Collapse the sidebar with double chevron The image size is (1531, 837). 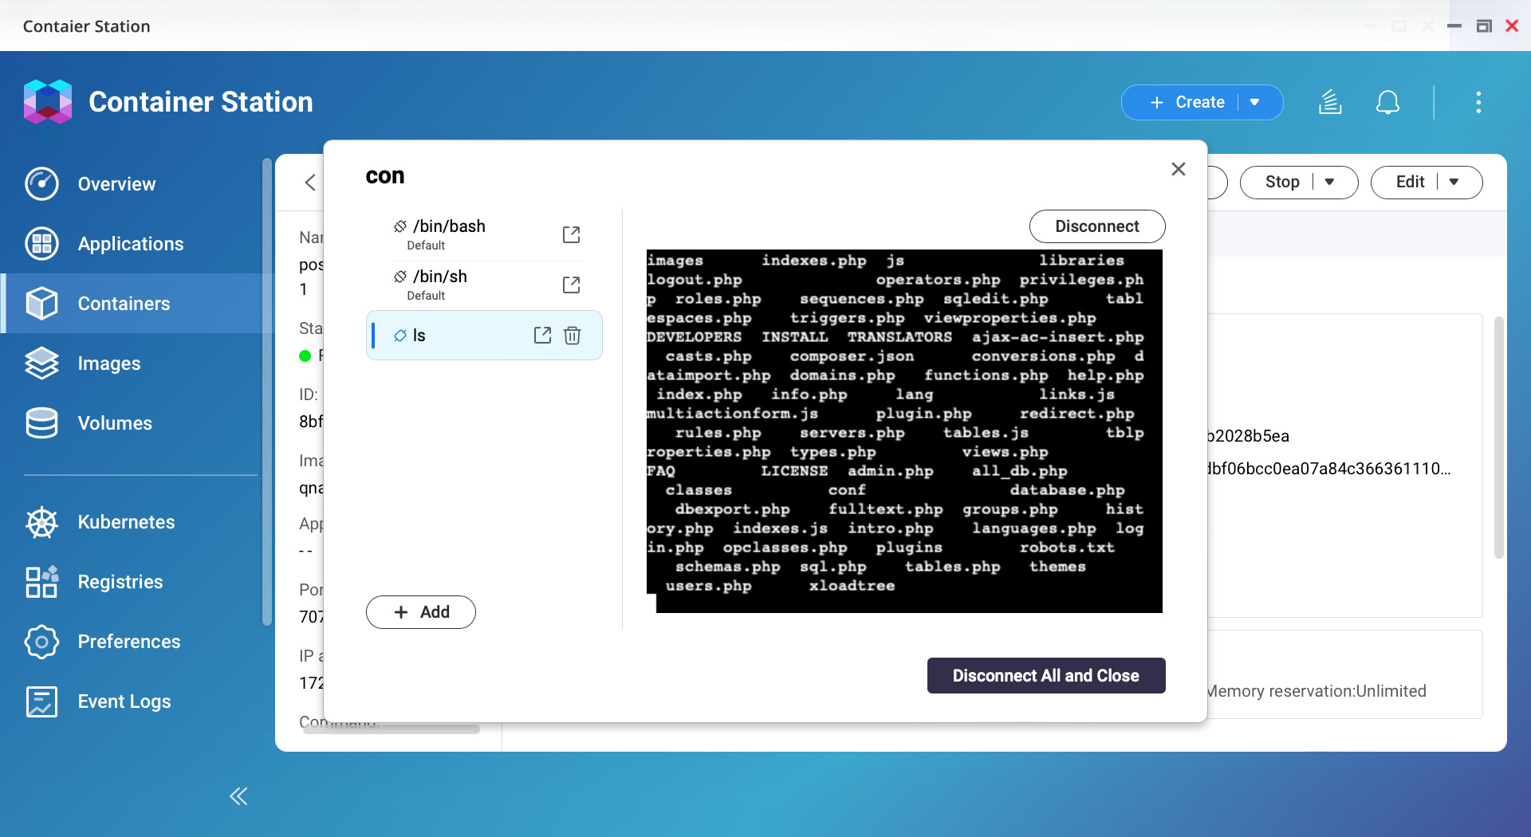coord(238,796)
